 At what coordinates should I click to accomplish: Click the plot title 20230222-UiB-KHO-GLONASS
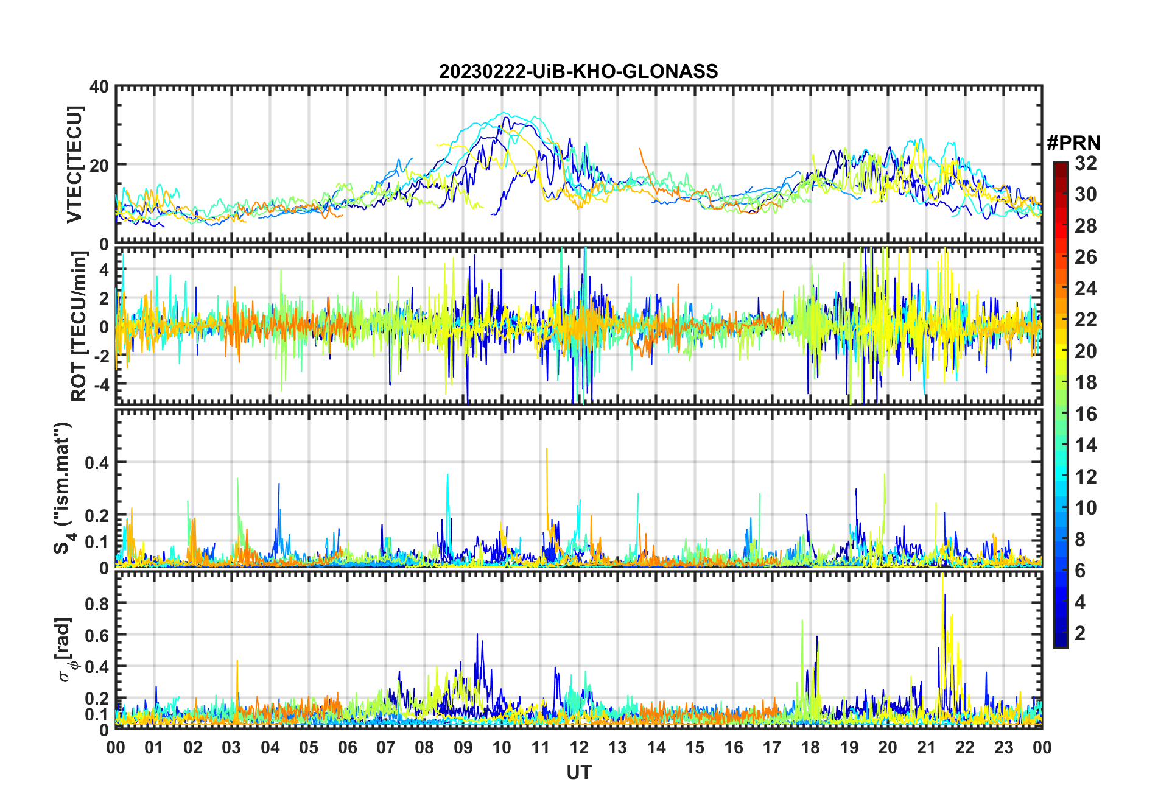pos(578,71)
